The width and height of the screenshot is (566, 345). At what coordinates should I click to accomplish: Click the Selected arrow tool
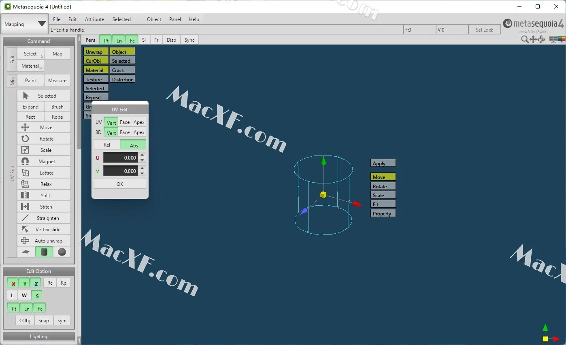(44, 96)
